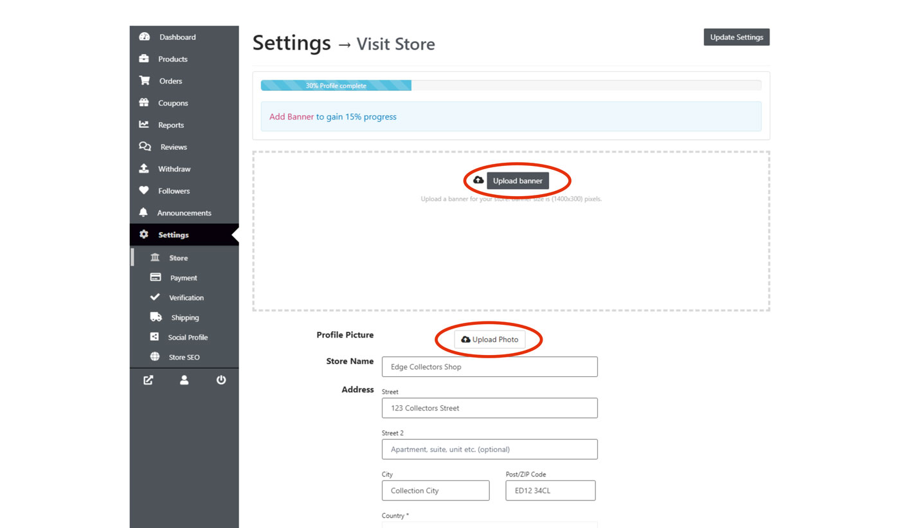
Task: Click the Upload banner button
Action: (x=518, y=181)
